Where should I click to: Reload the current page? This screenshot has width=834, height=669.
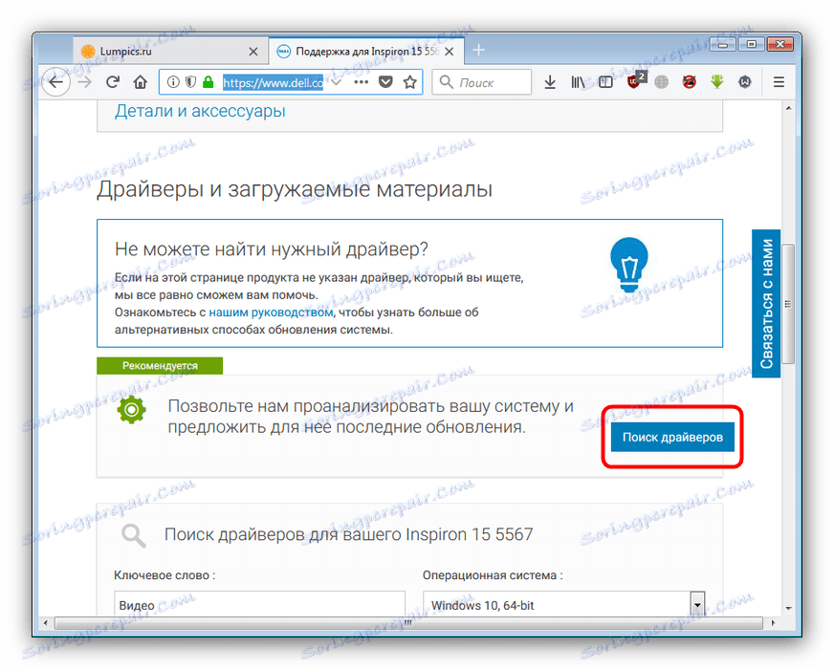pos(112,82)
